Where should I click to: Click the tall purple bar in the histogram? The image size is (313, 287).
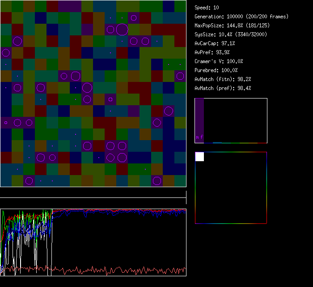pos(199,116)
